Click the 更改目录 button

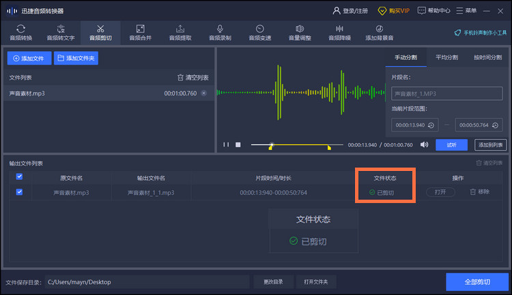click(273, 282)
